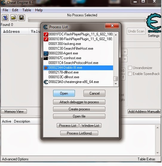This screenshot has width=162, height=166.
Task: Select 000023A0-cheatengine-x86_64.exe process
Action: [x=78, y=82]
